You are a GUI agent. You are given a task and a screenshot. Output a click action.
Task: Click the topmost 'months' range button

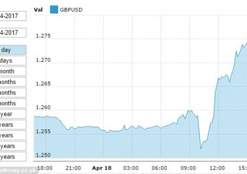click(13, 82)
